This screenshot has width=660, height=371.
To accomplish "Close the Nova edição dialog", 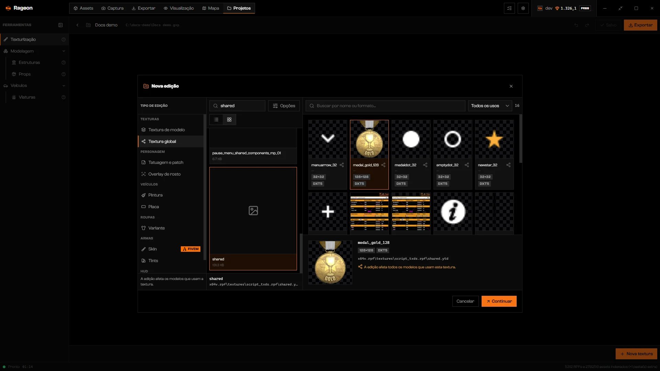I will pos(511,86).
